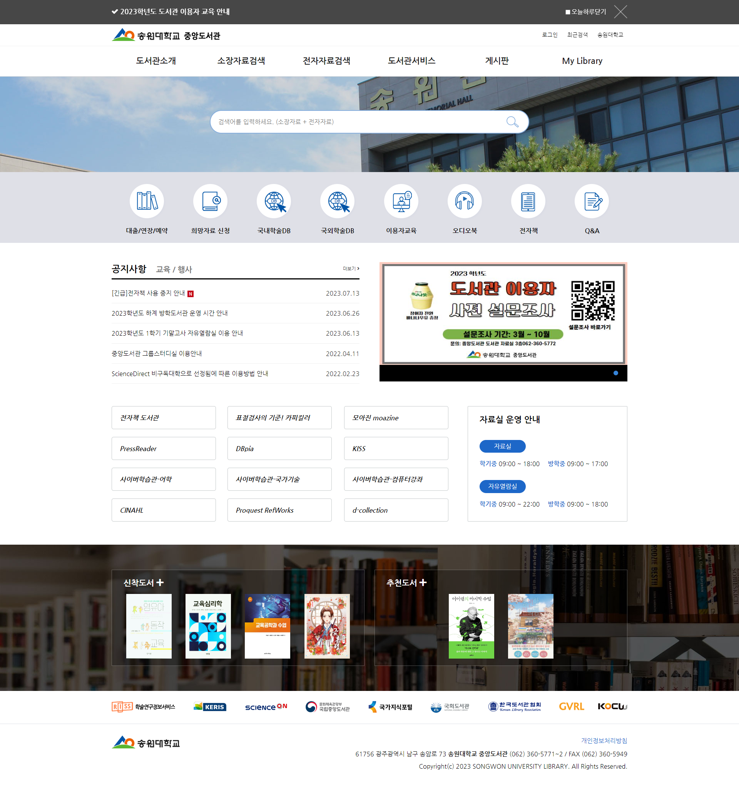The image size is (739, 786).
Task: Click the 전자책 e-book icon
Action: 528,201
